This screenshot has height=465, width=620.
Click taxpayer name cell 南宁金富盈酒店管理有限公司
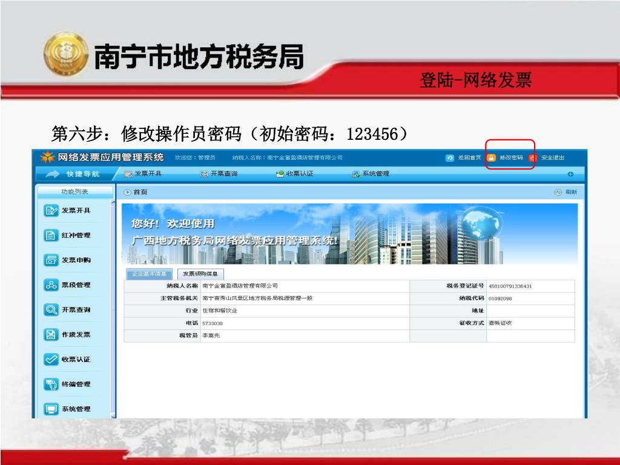click(240, 286)
